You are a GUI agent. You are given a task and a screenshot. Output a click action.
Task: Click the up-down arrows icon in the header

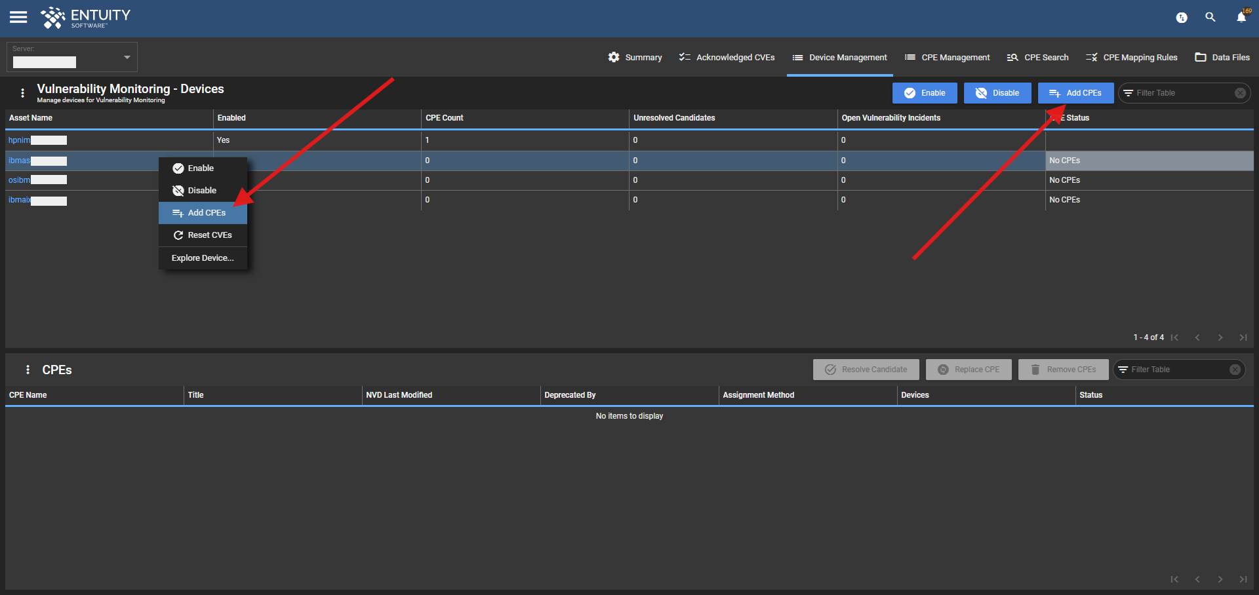coord(1182,18)
